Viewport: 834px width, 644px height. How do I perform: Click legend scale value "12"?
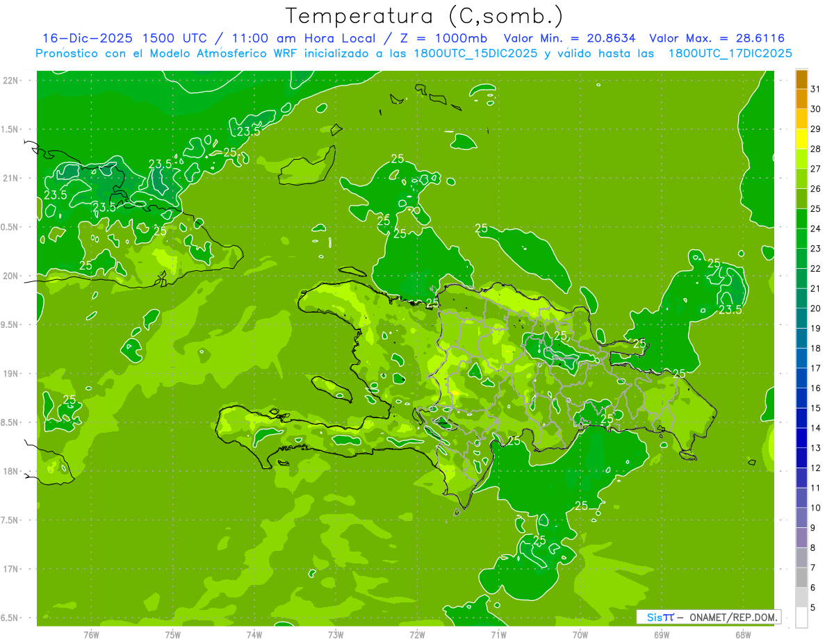pyautogui.click(x=816, y=468)
